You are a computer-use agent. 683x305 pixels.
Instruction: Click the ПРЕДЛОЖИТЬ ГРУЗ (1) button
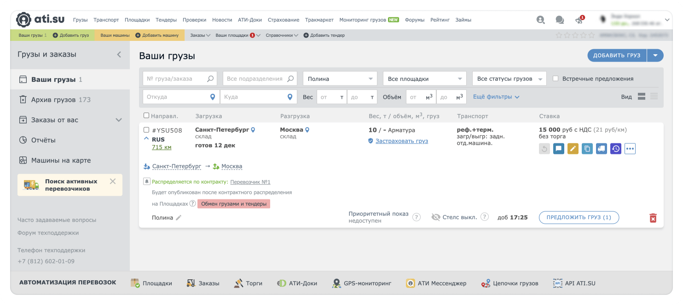(x=579, y=217)
